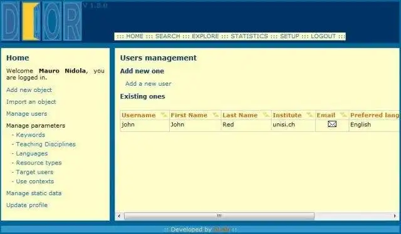401x234 pixels.
Task: Click the Last Name column header
Action: point(239,115)
